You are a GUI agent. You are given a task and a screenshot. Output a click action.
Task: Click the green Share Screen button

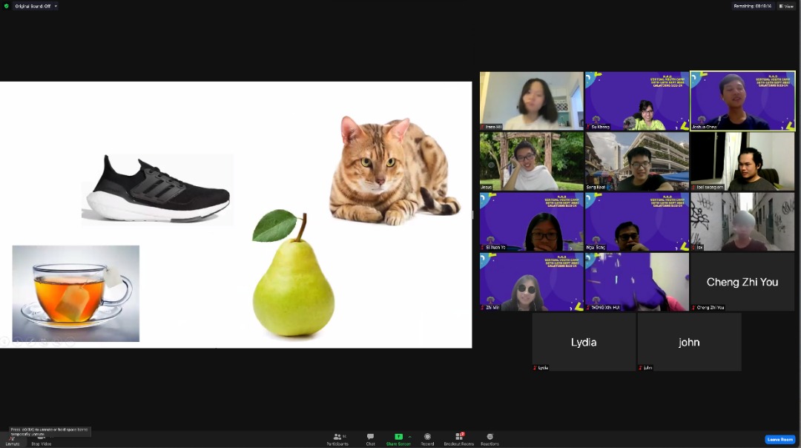398,438
